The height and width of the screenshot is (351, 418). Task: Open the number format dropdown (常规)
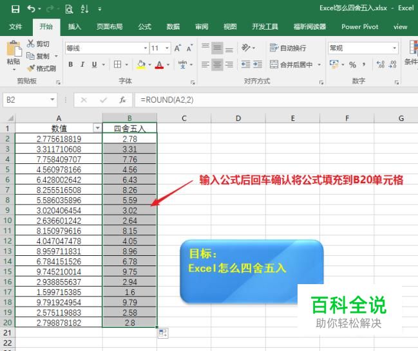tap(394, 48)
